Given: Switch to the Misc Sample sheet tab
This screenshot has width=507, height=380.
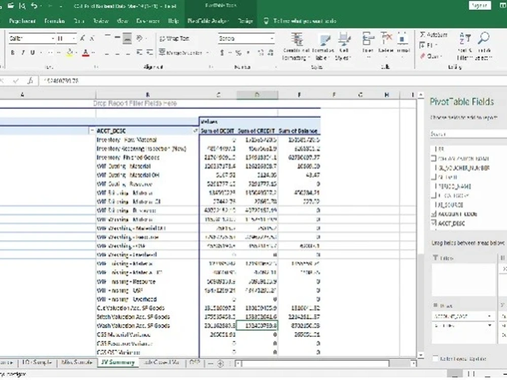Looking at the screenshot, I should (x=77, y=363).
